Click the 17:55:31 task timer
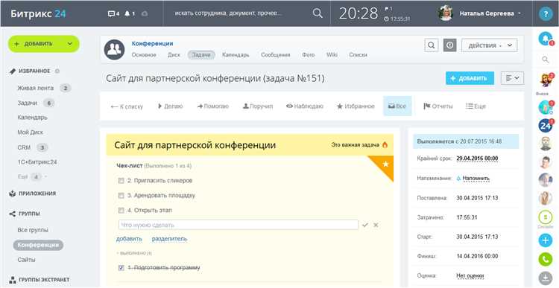559x288 pixels. click(x=397, y=19)
